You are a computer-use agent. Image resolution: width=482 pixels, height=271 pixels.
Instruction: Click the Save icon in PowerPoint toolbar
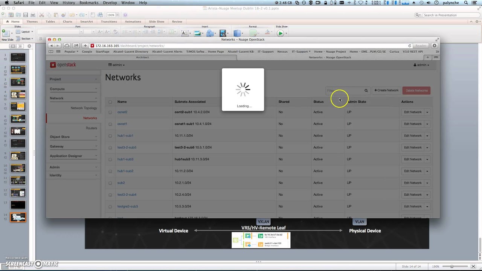tap(26, 15)
